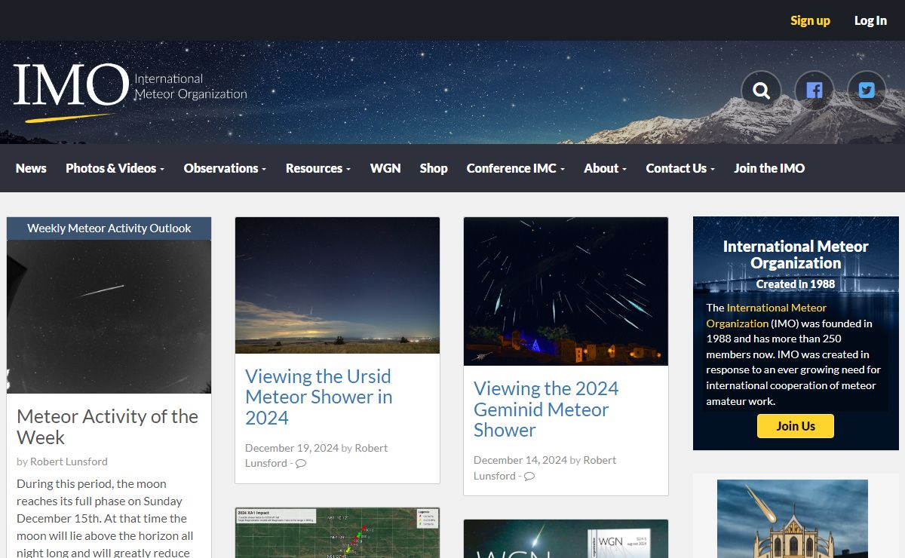This screenshot has width=905, height=558.
Task: Open the 2024 XA1 Impact map thumbnail
Action: [x=337, y=532]
